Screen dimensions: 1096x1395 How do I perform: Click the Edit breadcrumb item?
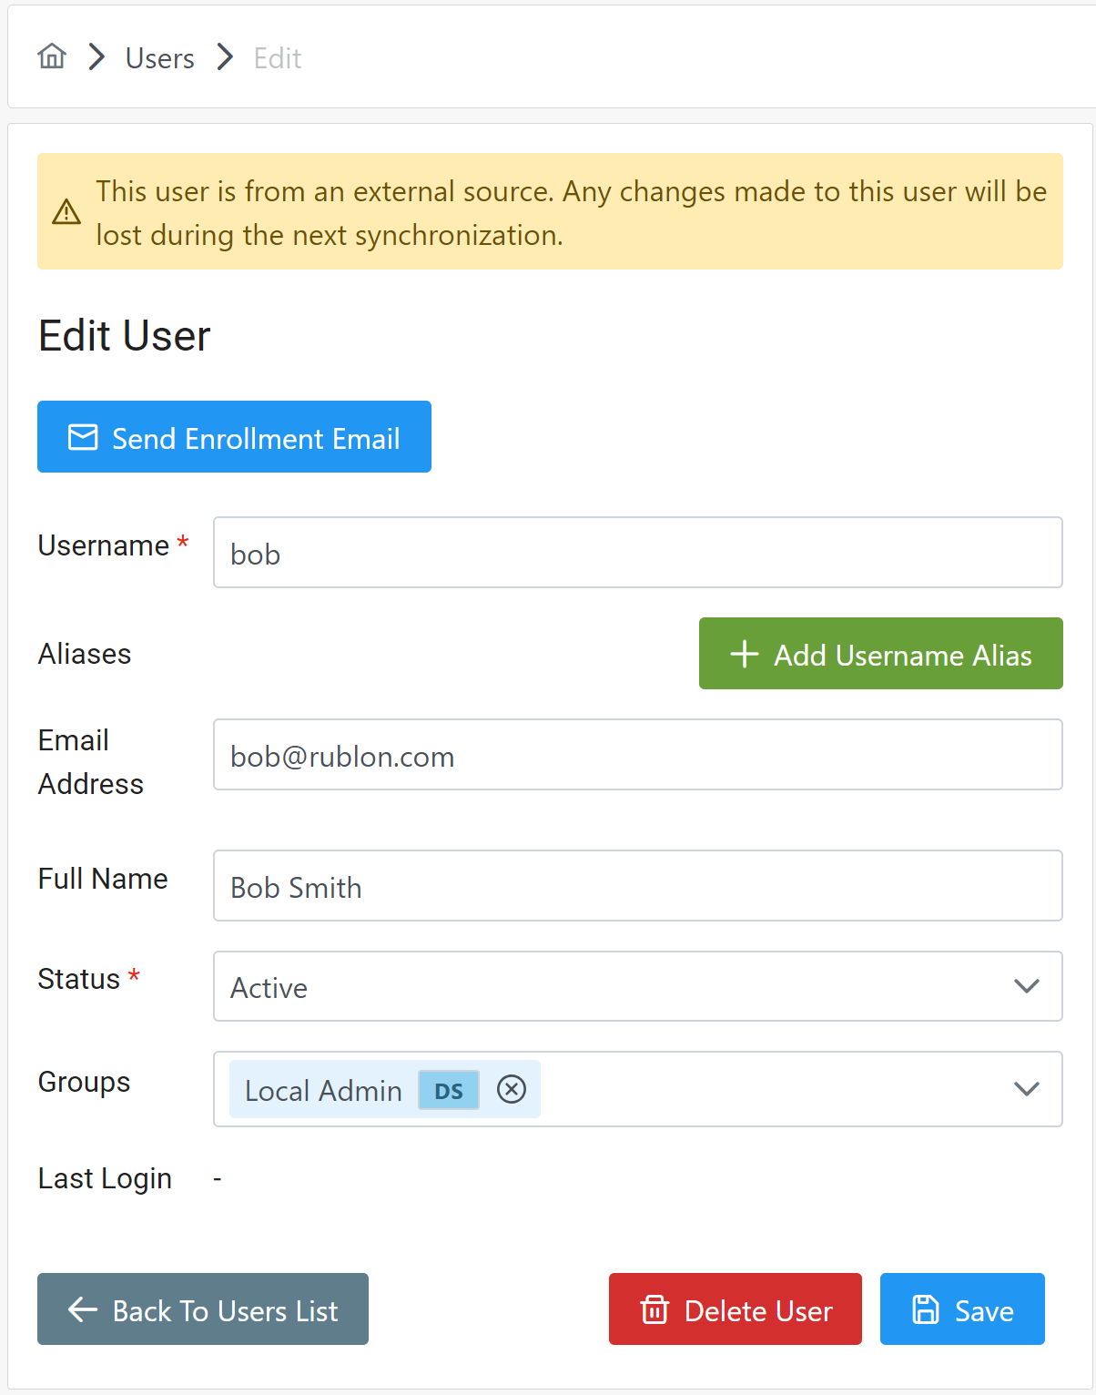pos(278,58)
